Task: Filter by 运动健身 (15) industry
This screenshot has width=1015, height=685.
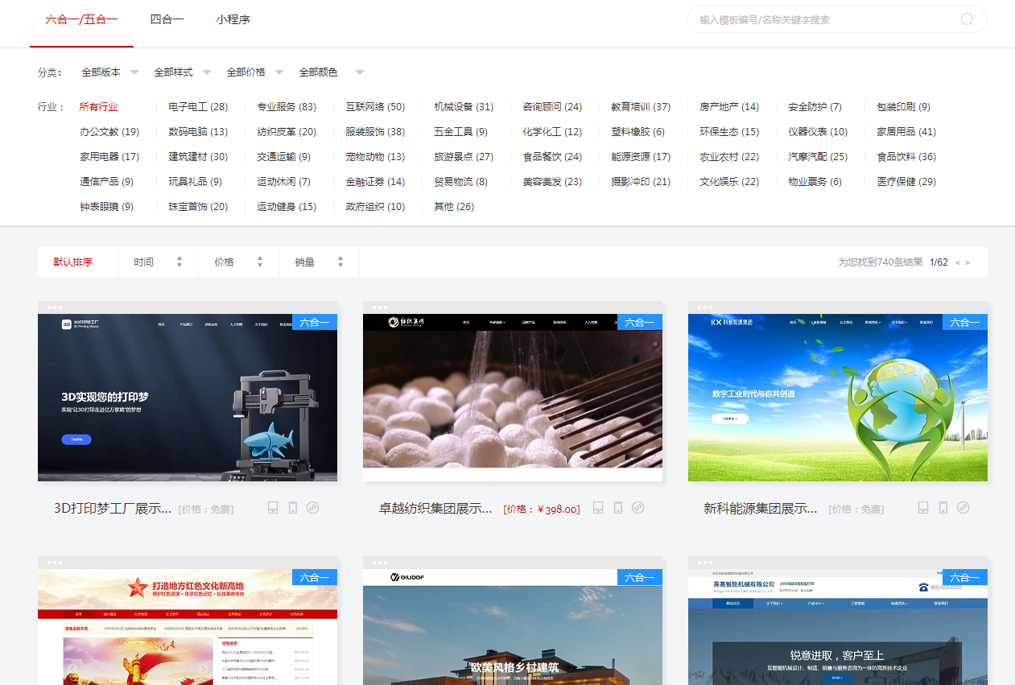Action: coord(287,206)
